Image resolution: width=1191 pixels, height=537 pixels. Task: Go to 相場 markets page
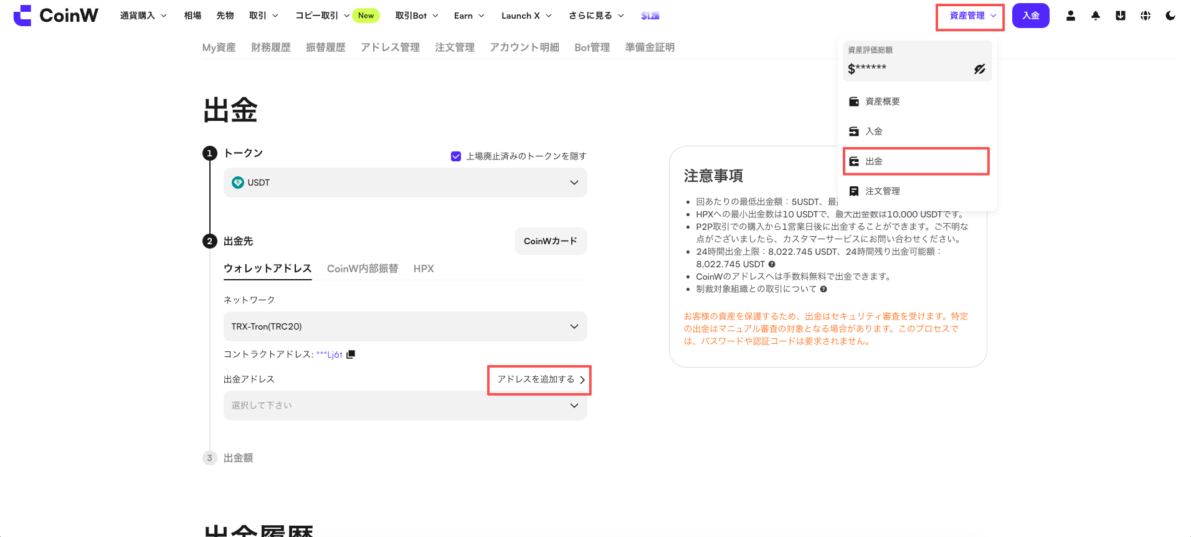tap(192, 16)
